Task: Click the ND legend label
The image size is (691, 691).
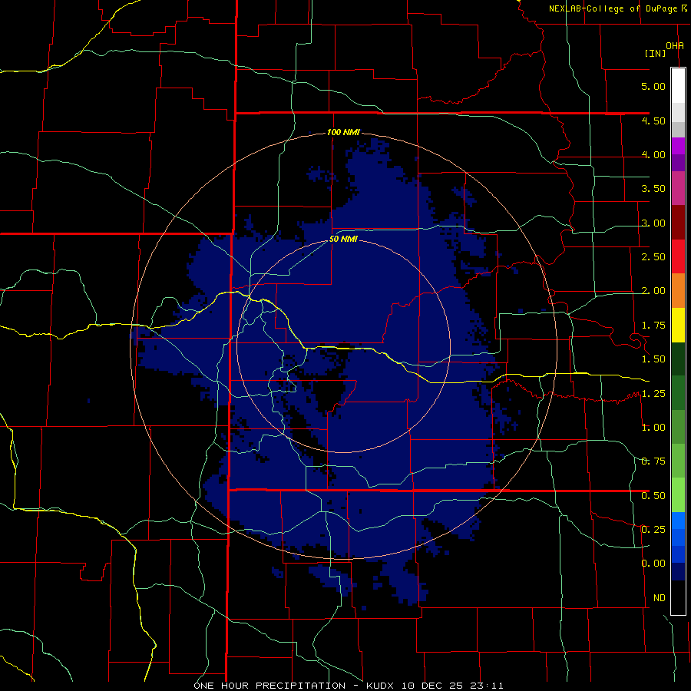Action: pos(660,598)
